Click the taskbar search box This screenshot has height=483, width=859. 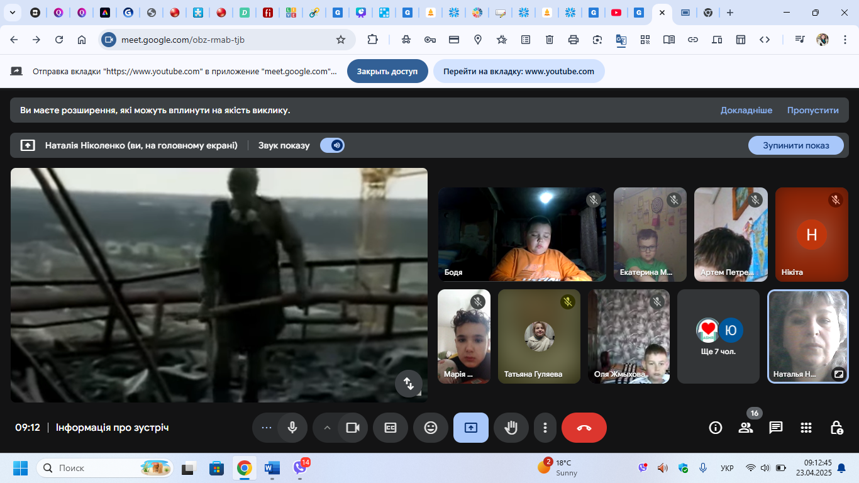(105, 468)
